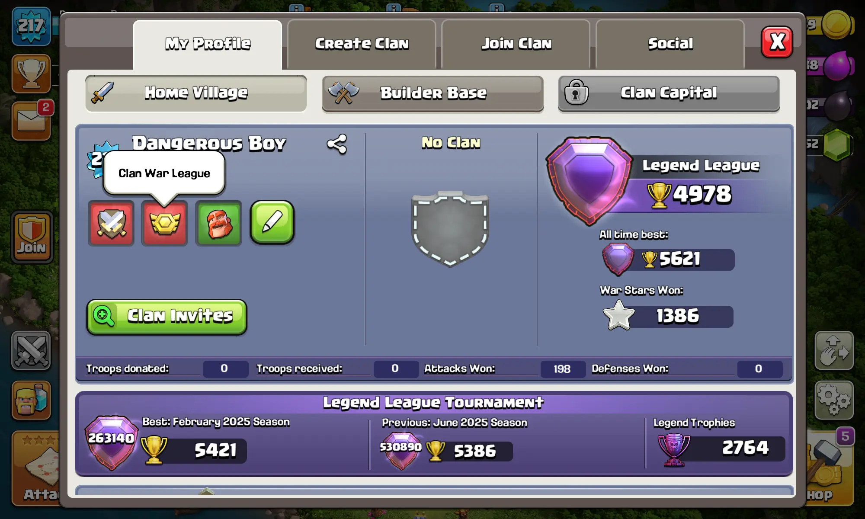Click the crossed swords war preference icon
This screenshot has width=865, height=519.
point(111,223)
